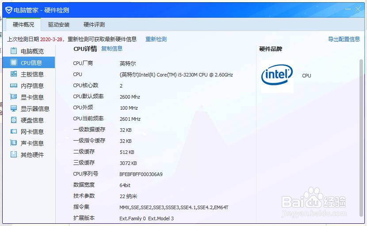Select 主板信息 in the sidebar
The width and height of the screenshot is (367, 226).
pos(29,74)
